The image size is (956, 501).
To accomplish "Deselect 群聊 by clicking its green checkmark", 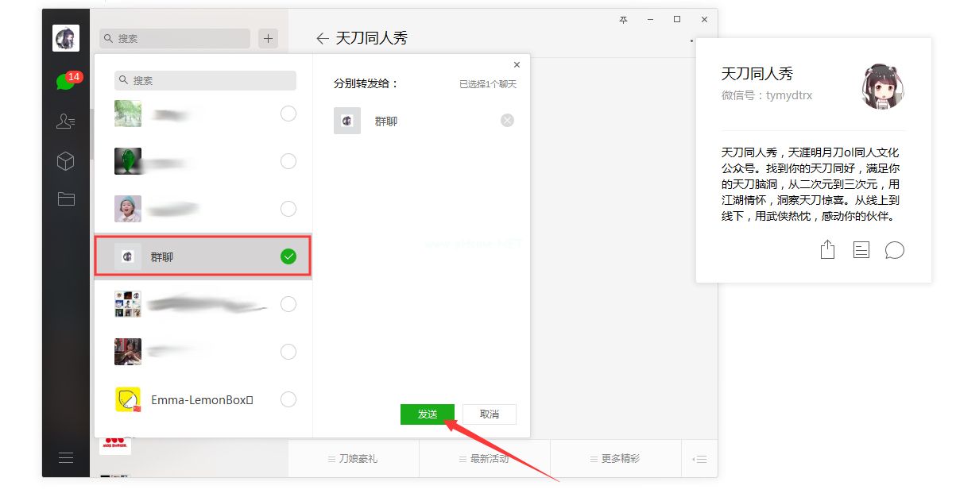I will pos(288,256).
